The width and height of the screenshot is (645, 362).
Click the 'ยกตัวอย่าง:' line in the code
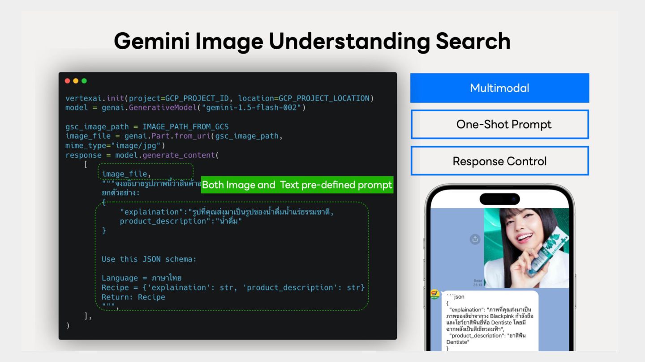point(120,193)
